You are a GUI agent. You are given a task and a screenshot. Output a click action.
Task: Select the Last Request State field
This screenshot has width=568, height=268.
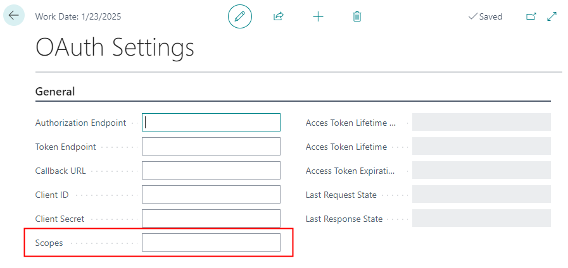pyautogui.click(x=481, y=195)
